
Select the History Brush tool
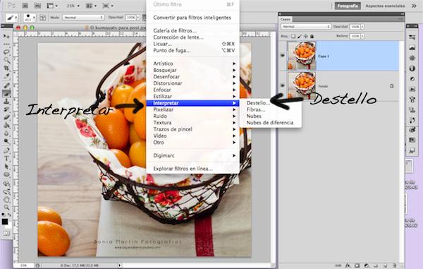tap(6, 109)
